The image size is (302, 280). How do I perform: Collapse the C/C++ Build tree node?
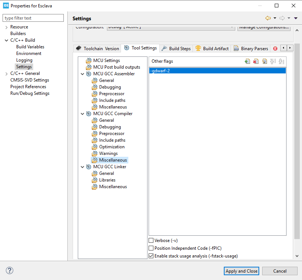coord(7,40)
